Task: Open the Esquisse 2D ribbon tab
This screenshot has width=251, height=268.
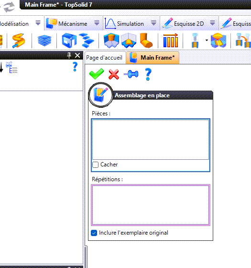Action: tap(189, 23)
